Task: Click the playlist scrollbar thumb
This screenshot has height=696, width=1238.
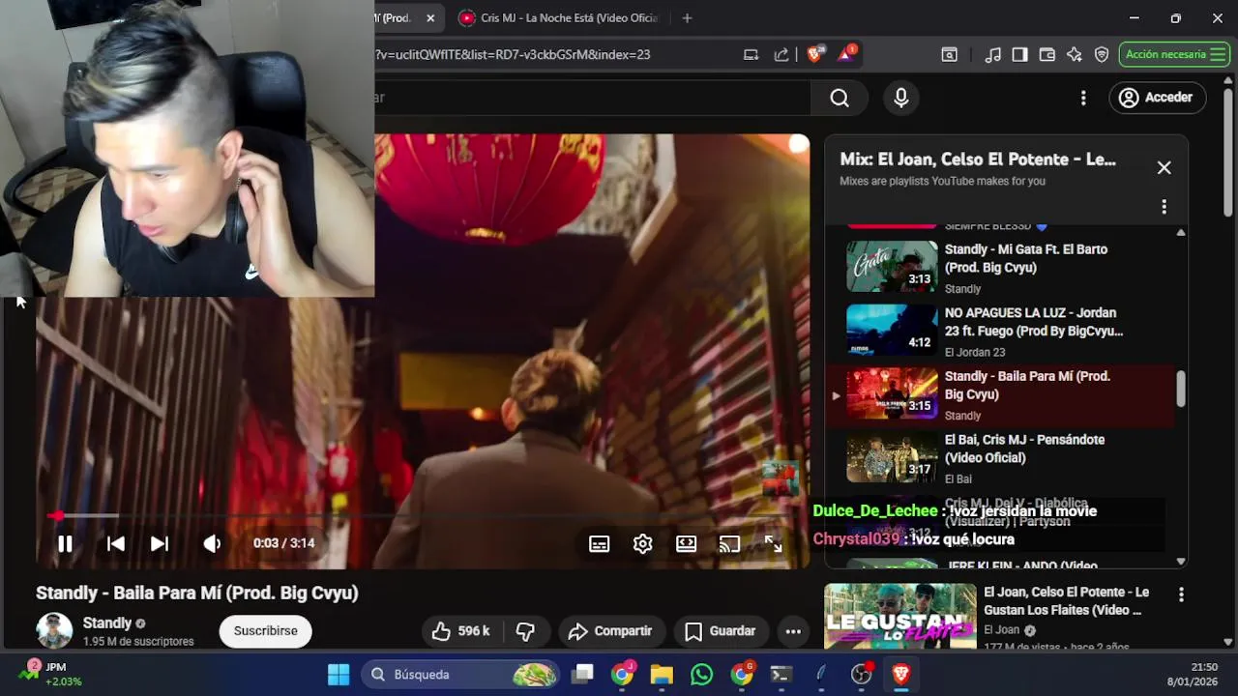Action: coord(1181,389)
